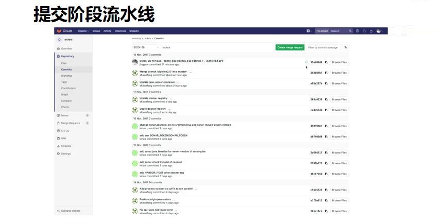Click the search magnifier icon in navbar
Viewport: 443px width, 223px height.
click(350, 31)
